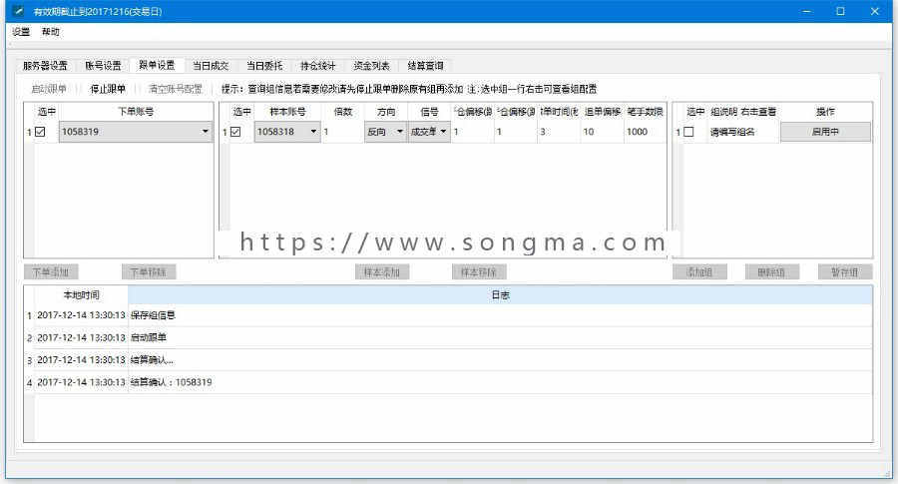Go to the 持仓统计 tab
The width and height of the screenshot is (898, 484).
point(318,66)
